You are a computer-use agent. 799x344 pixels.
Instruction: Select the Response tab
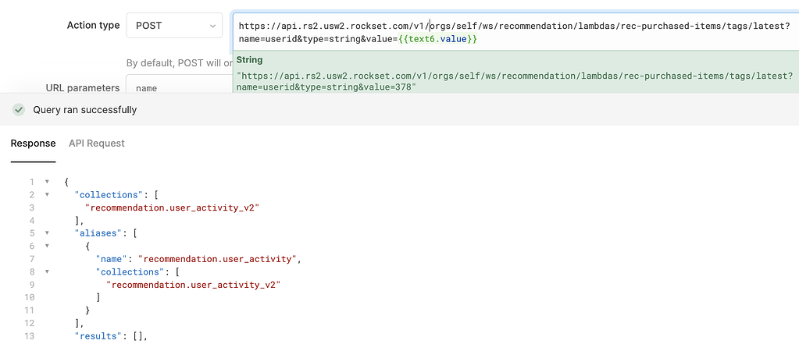coord(33,144)
